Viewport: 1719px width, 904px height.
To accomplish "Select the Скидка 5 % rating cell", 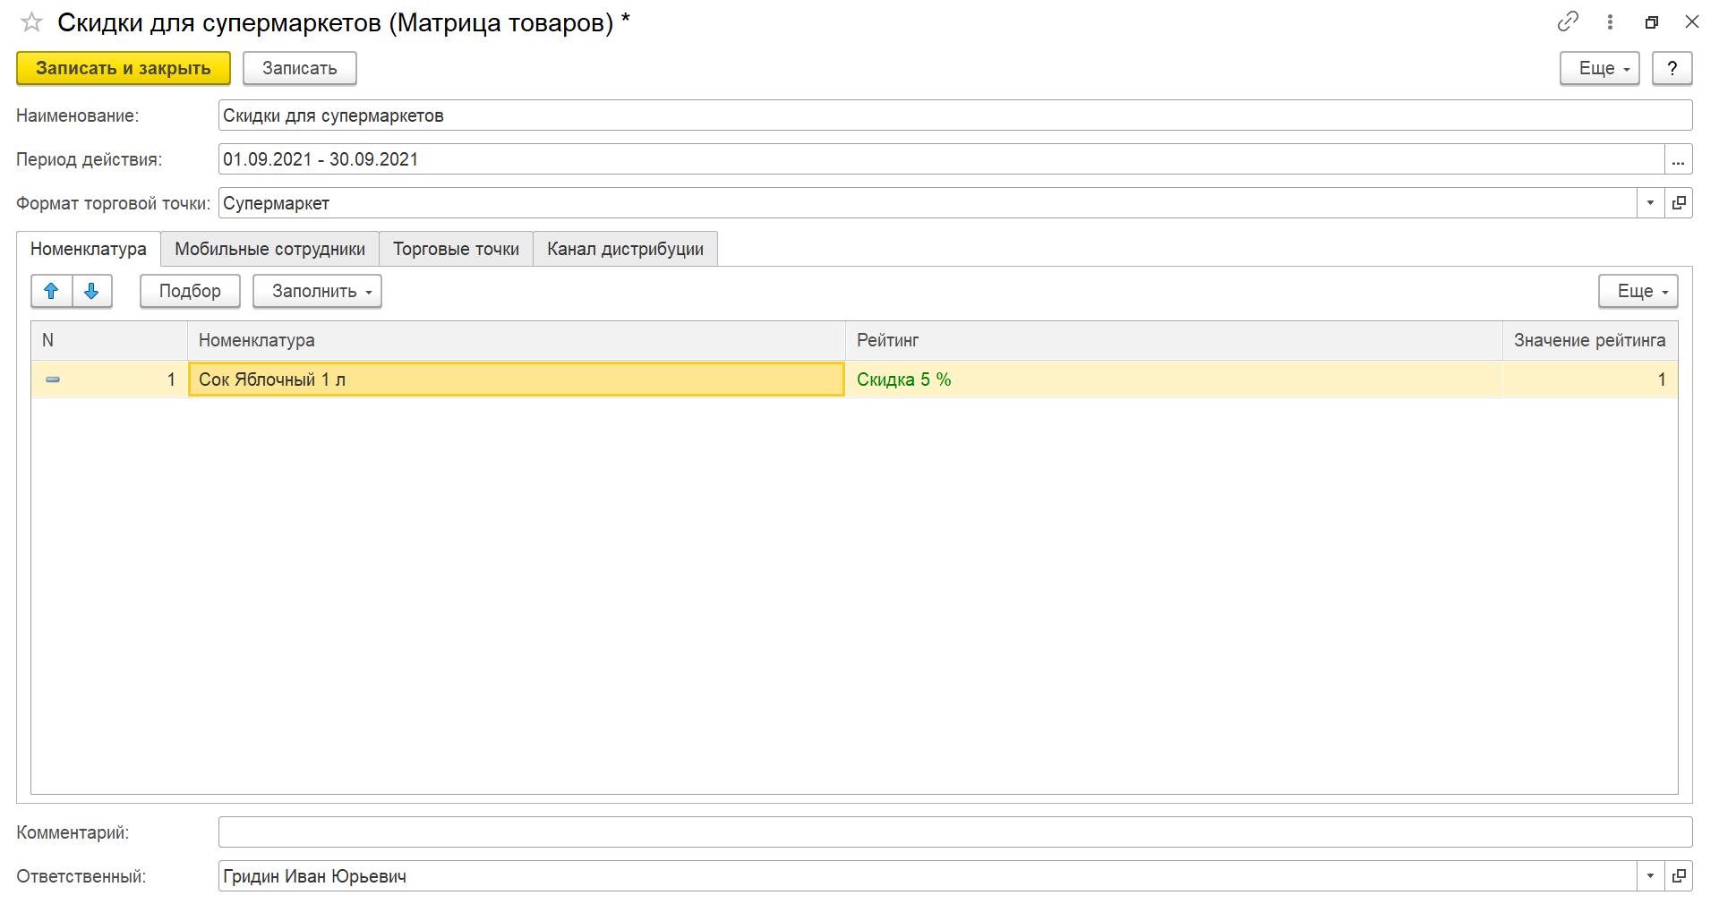I will tap(1173, 380).
